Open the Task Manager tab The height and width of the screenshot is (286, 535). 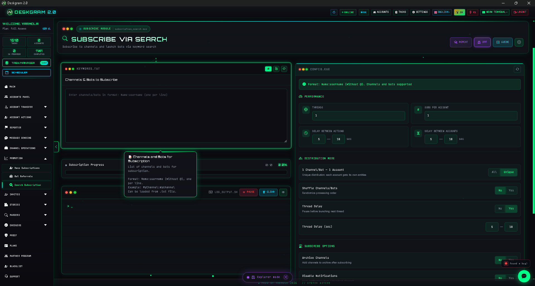[26, 63]
